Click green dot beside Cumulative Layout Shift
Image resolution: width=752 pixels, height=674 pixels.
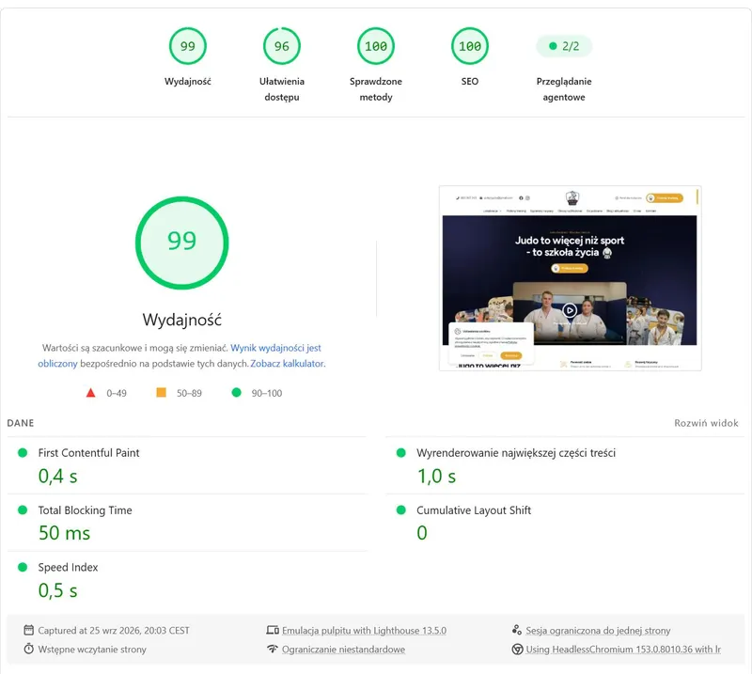(401, 509)
